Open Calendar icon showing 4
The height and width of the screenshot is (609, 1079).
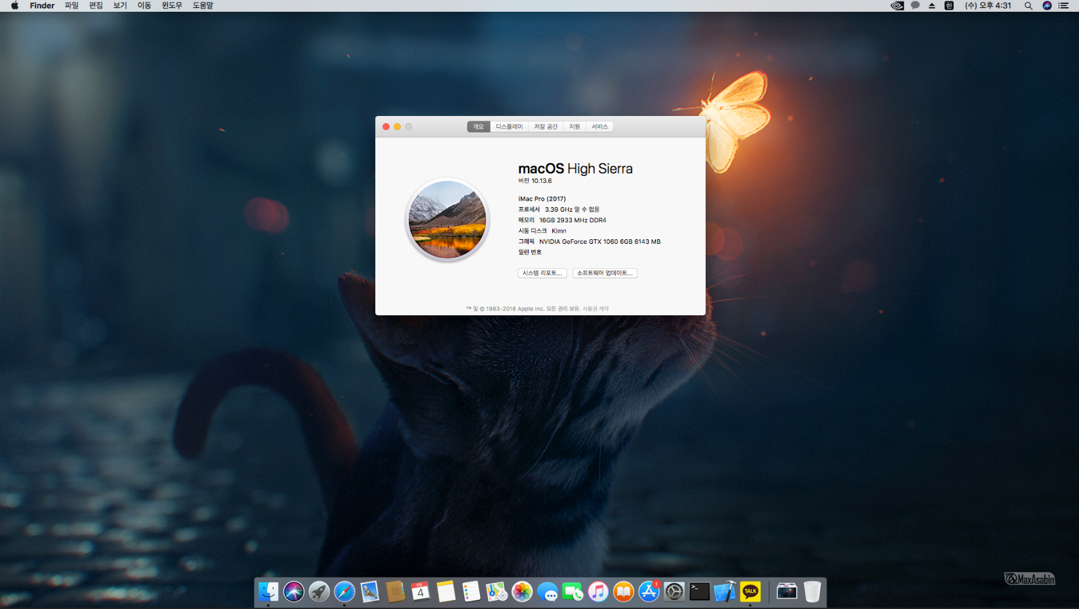[x=420, y=592]
